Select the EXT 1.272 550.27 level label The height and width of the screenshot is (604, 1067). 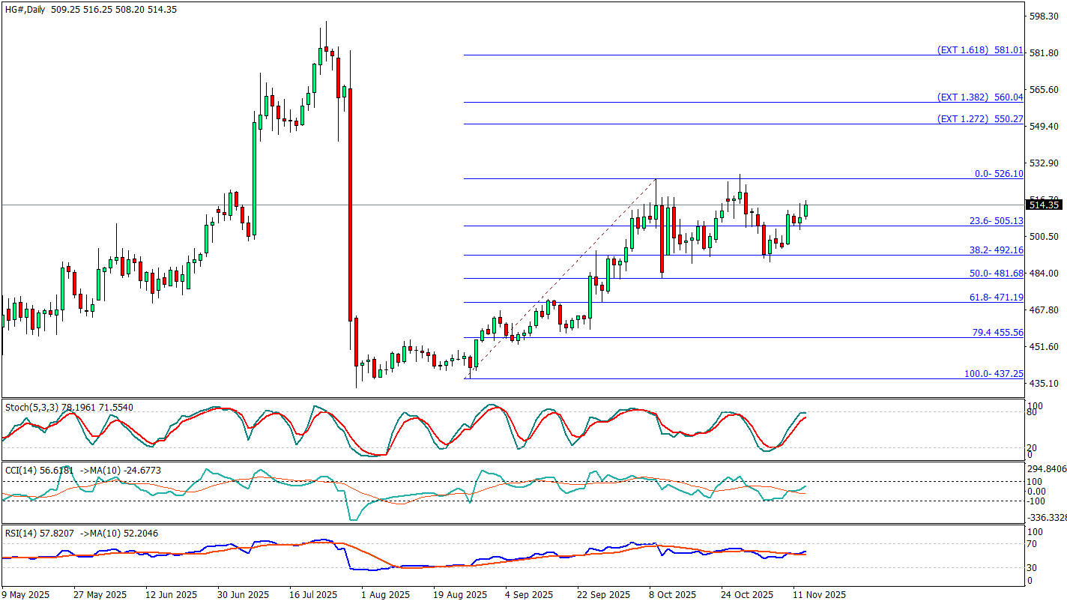coord(979,119)
